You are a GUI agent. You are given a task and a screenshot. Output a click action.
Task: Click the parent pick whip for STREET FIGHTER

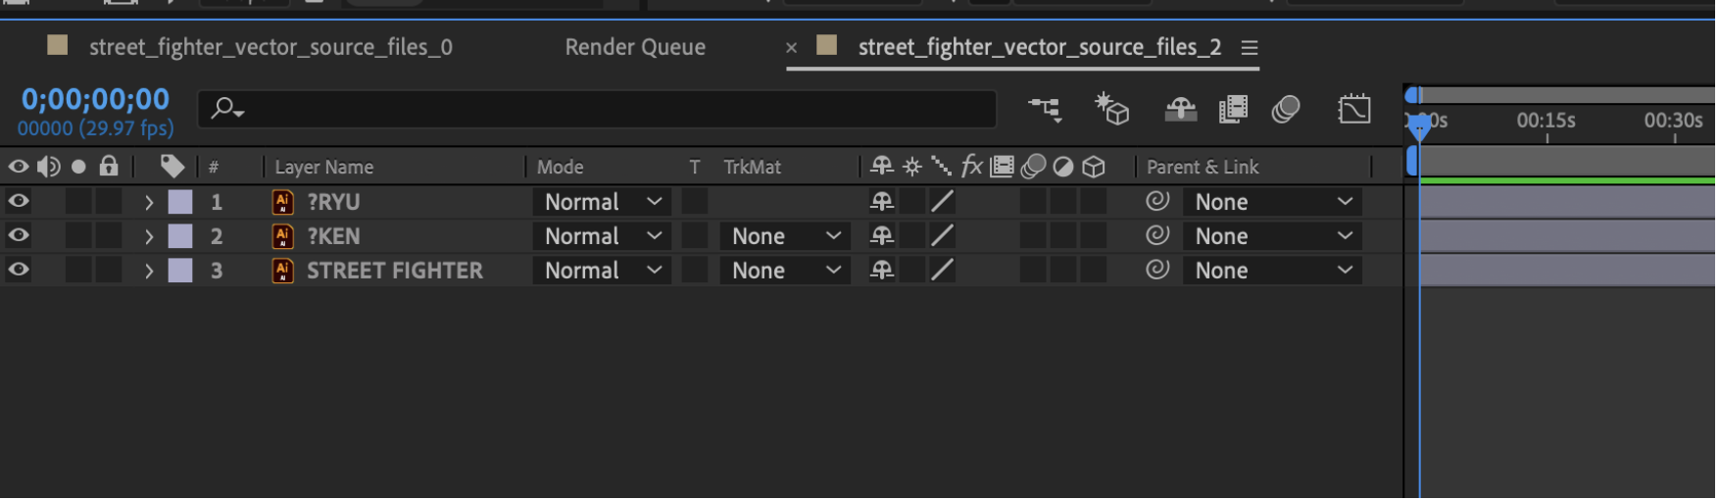(1157, 270)
